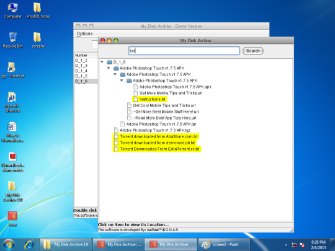Switch to My Disk Archive 2.0 folder taskbar item
The height and width of the screenshot is (251, 335).
pos(66,245)
